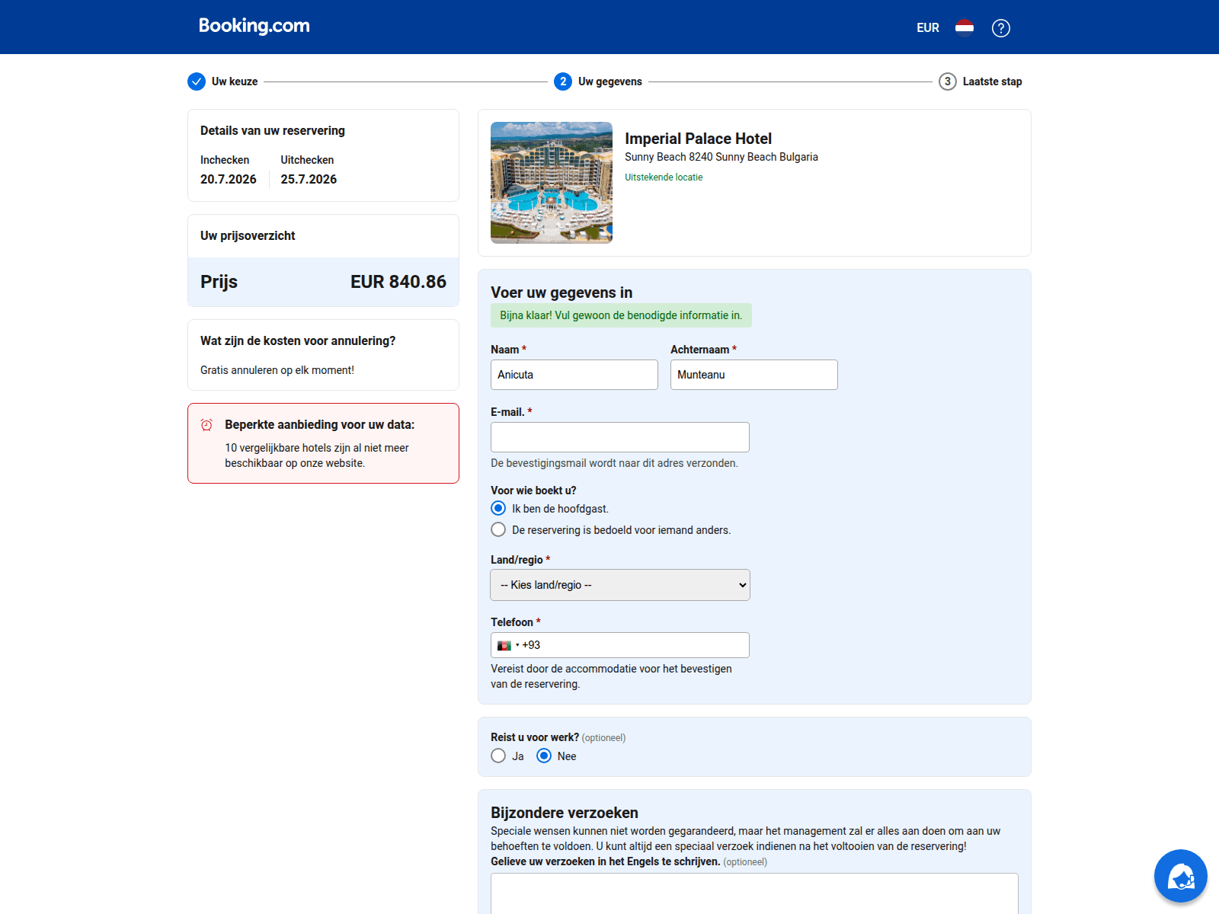Select 'Ik ben de hoofdgast' radio button
Screen dimensions: 1219x914
(498, 508)
